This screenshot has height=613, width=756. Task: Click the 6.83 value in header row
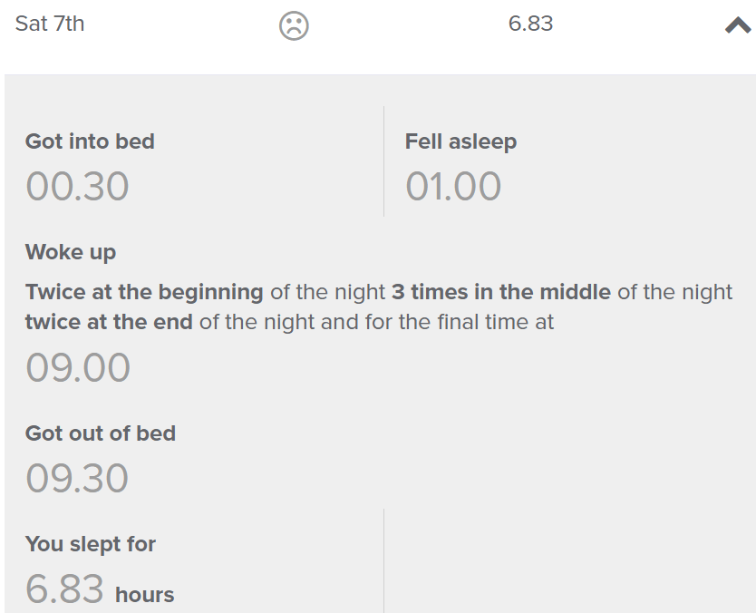530,24
